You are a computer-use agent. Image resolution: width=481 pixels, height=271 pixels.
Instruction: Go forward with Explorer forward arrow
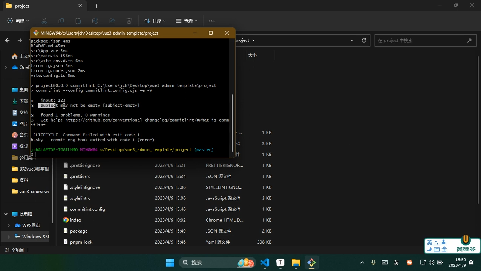click(20, 40)
